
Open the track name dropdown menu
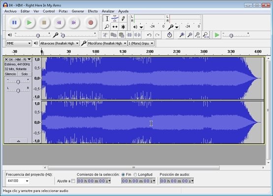29,59
